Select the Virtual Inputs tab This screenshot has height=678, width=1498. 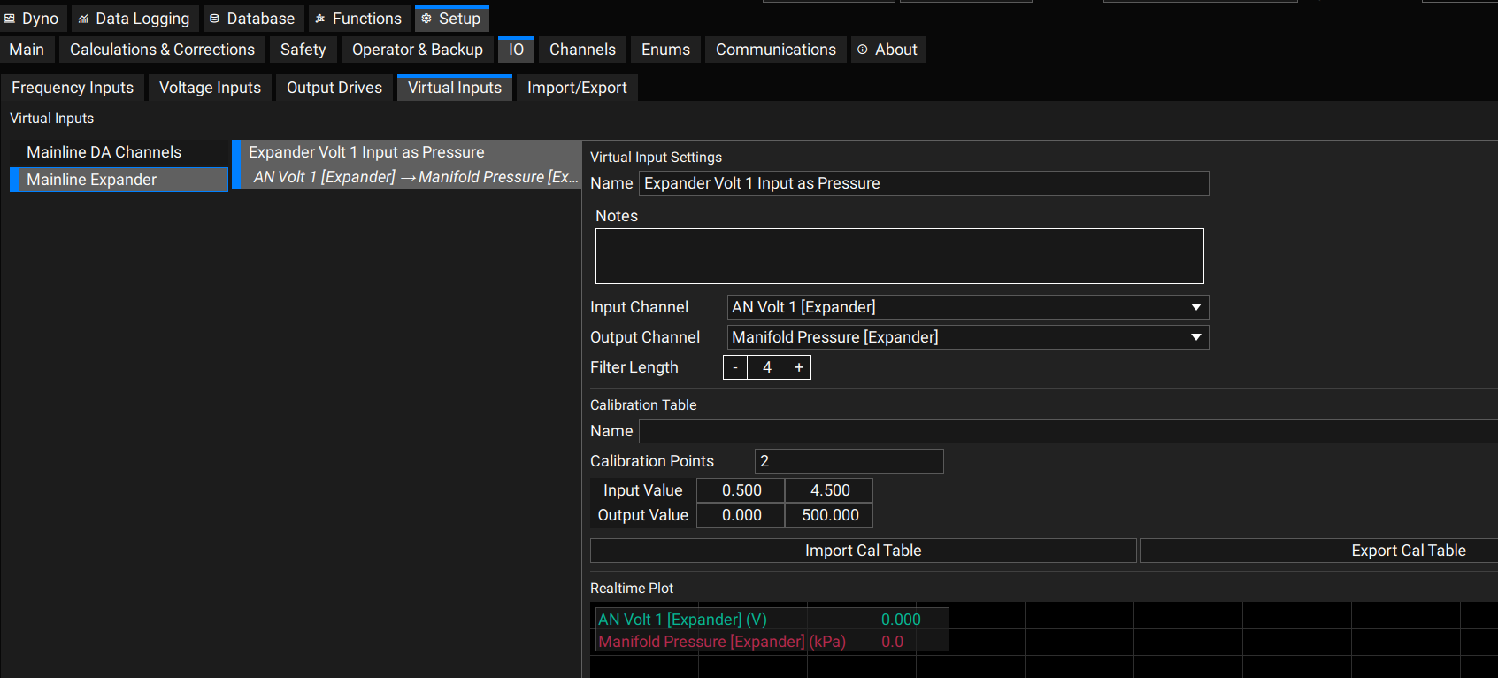pyautogui.click(x=455, y=88)
